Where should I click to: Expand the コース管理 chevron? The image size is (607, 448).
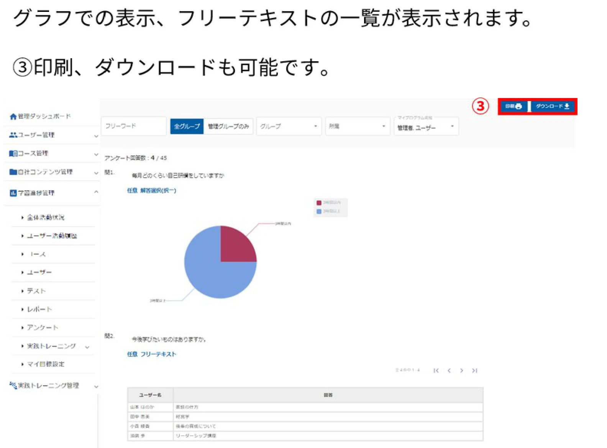point(96,154)
